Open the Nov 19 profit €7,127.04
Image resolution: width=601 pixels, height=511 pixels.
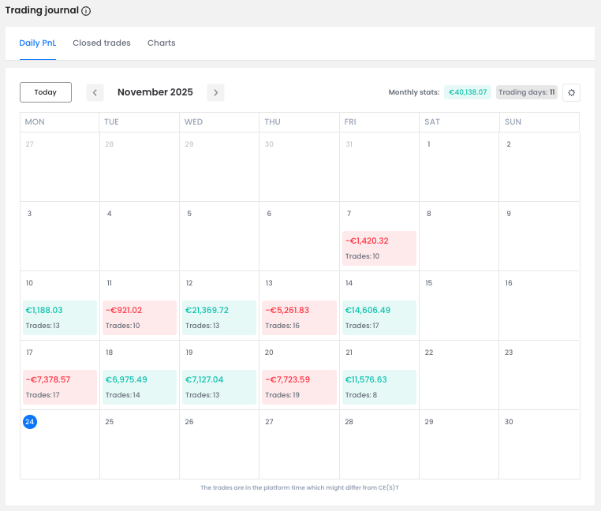pos(219,386)
